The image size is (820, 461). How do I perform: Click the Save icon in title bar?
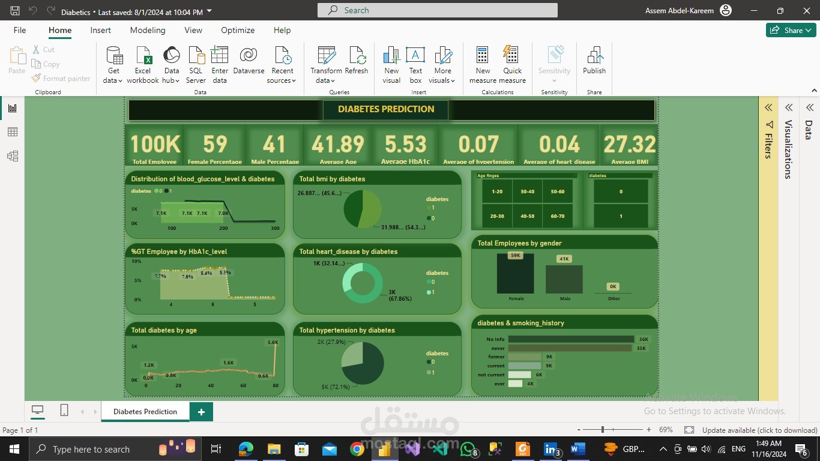(15, 11)
